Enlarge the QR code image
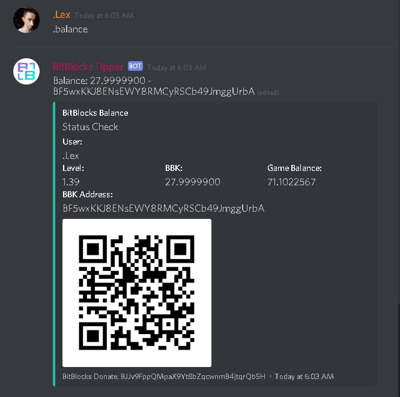 (x=137, y=293)
